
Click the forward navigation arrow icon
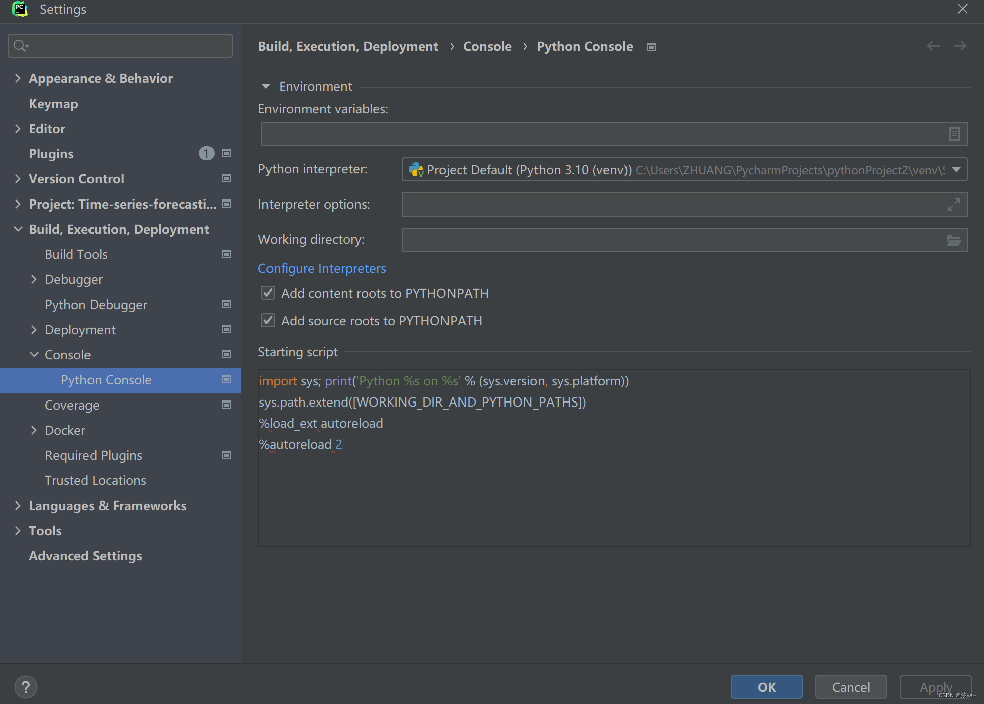[x=960, y=46]
